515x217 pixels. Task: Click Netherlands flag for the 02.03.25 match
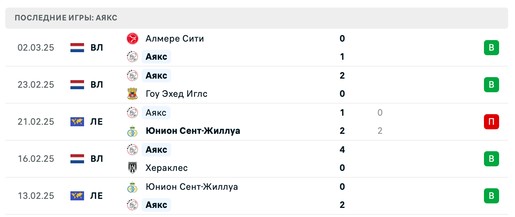click(x=77, y=48)
